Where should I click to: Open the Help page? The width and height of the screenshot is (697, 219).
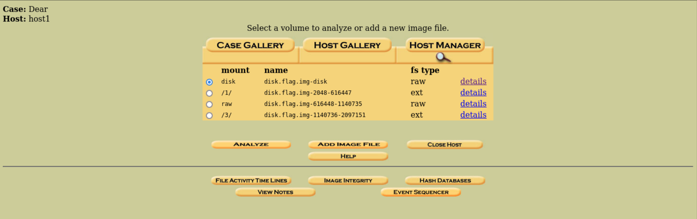click(x=348, y=156)
